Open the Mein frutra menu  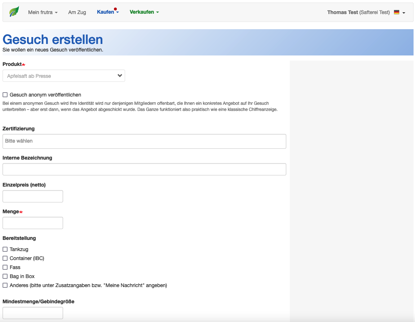coord(43,12)
